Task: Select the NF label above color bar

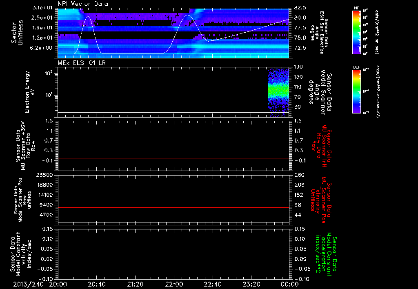Action: point(356,8)
